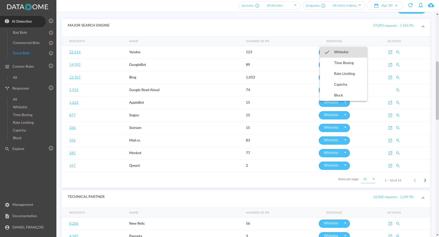The width and height of the screenshot is (439, 237).
Task: Open Seznam external link icon
Action: click(x=390, y=128)
